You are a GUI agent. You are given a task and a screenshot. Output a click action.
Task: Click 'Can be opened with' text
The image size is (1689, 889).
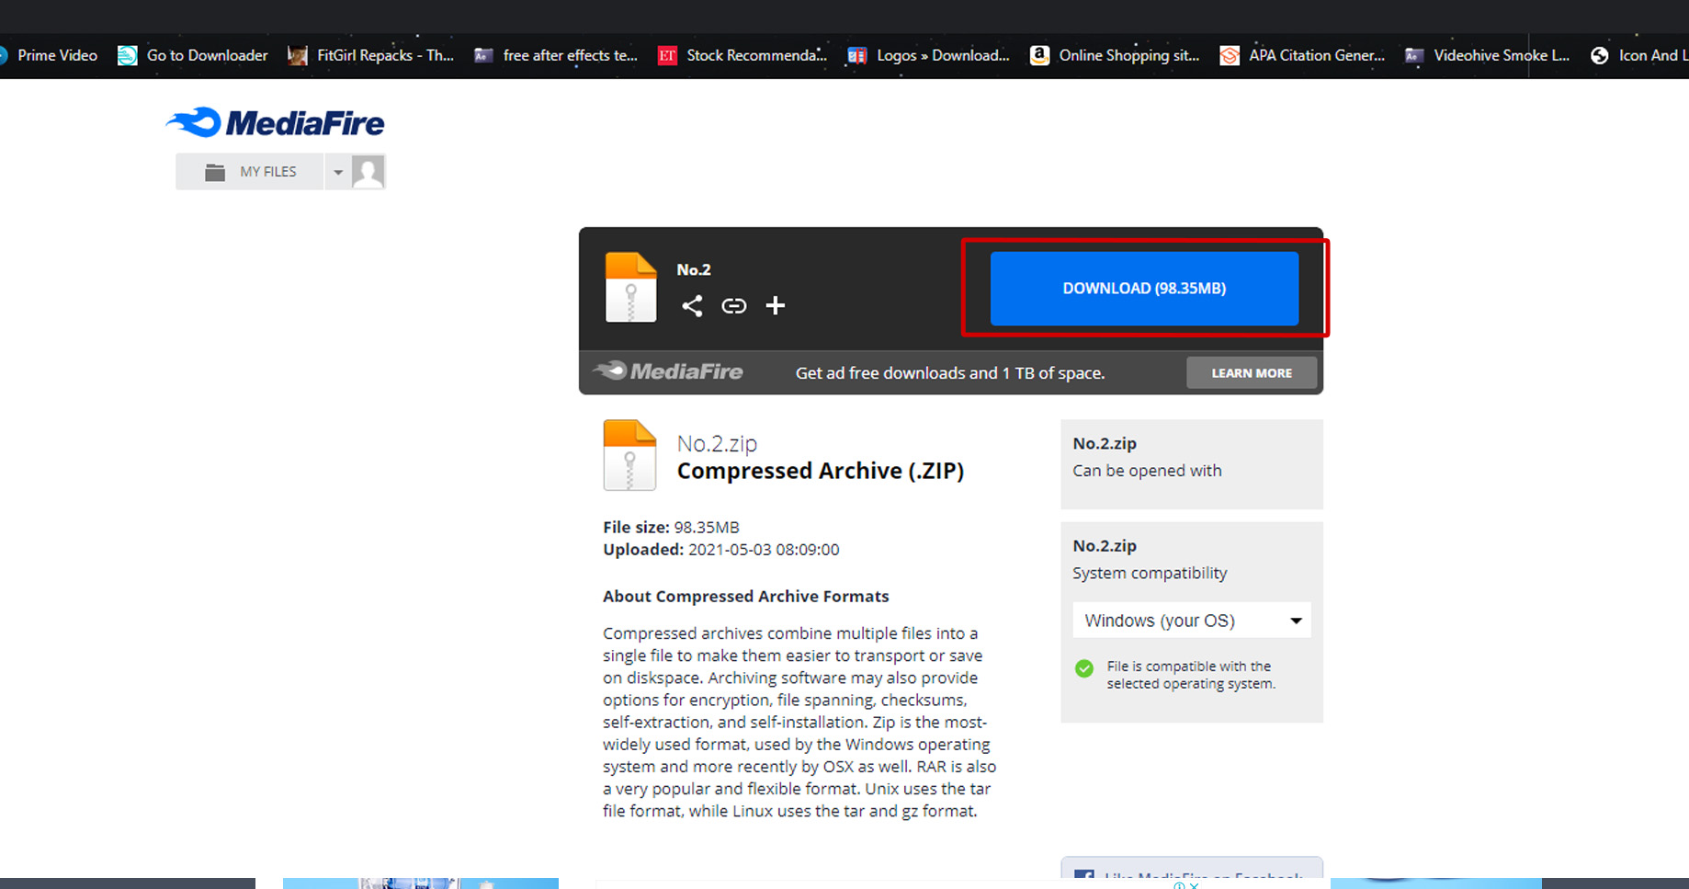[1147, 471]
